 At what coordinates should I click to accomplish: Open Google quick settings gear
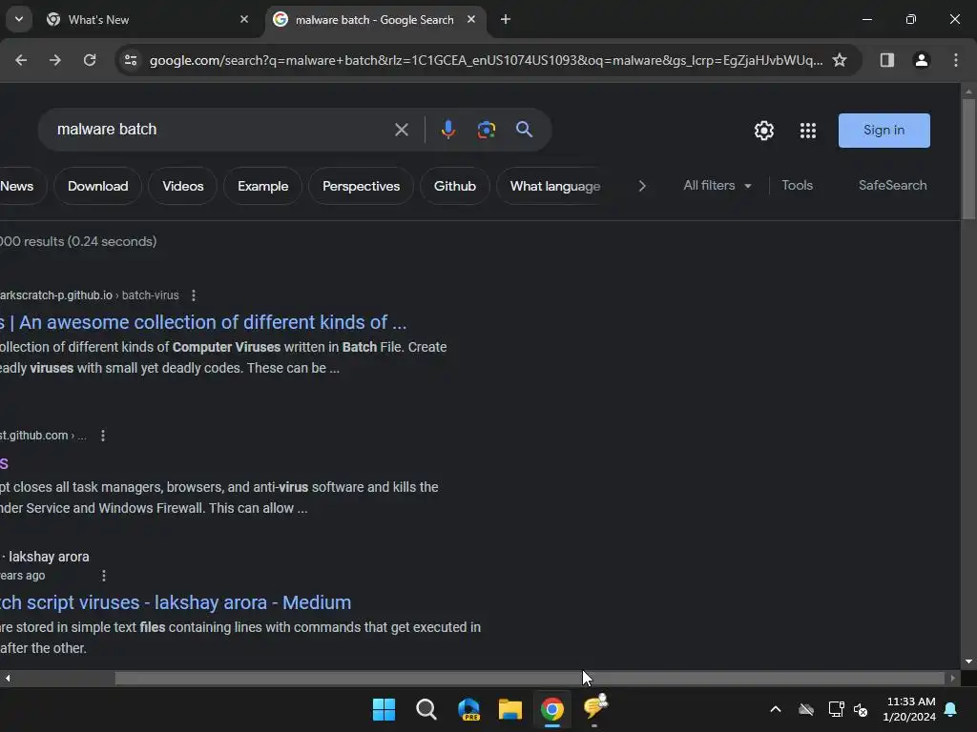click(x=764, y=130)
